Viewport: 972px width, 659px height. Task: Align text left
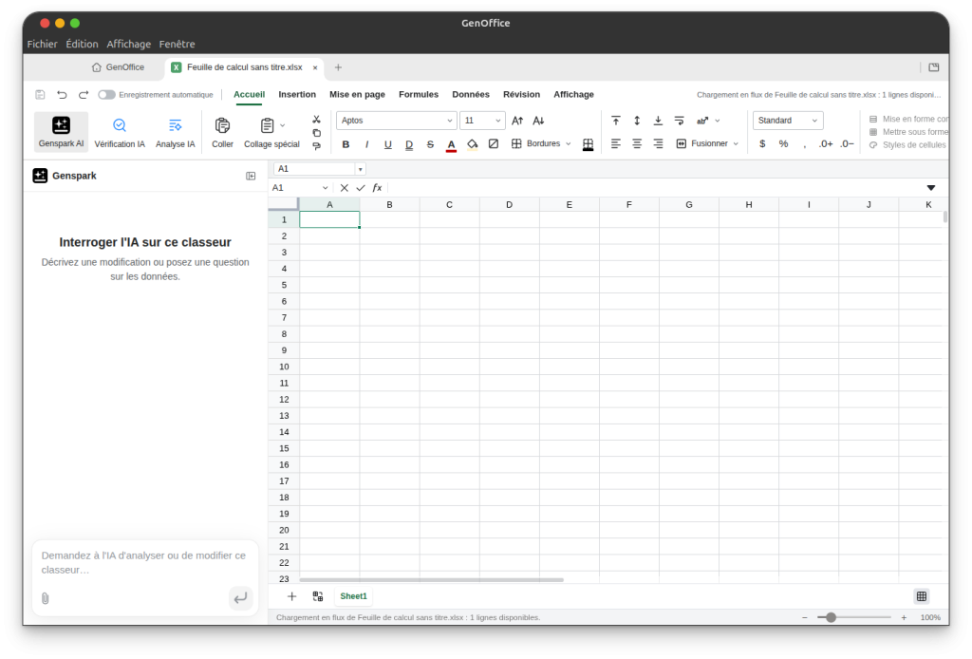[615, 143]
